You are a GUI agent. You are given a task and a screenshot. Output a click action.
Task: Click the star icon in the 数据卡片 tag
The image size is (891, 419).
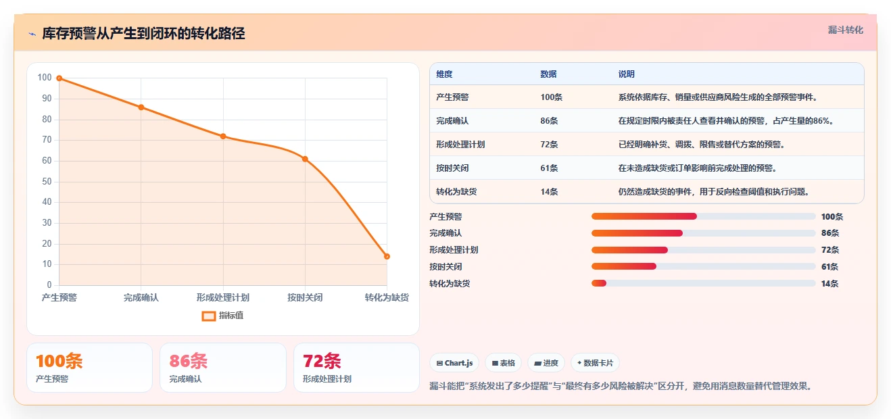(579, 363)
